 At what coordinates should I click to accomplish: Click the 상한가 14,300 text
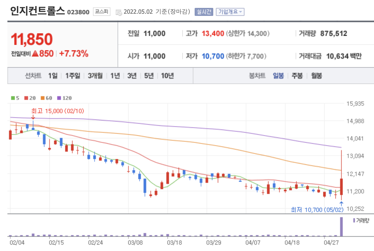[x=248, y=34]
